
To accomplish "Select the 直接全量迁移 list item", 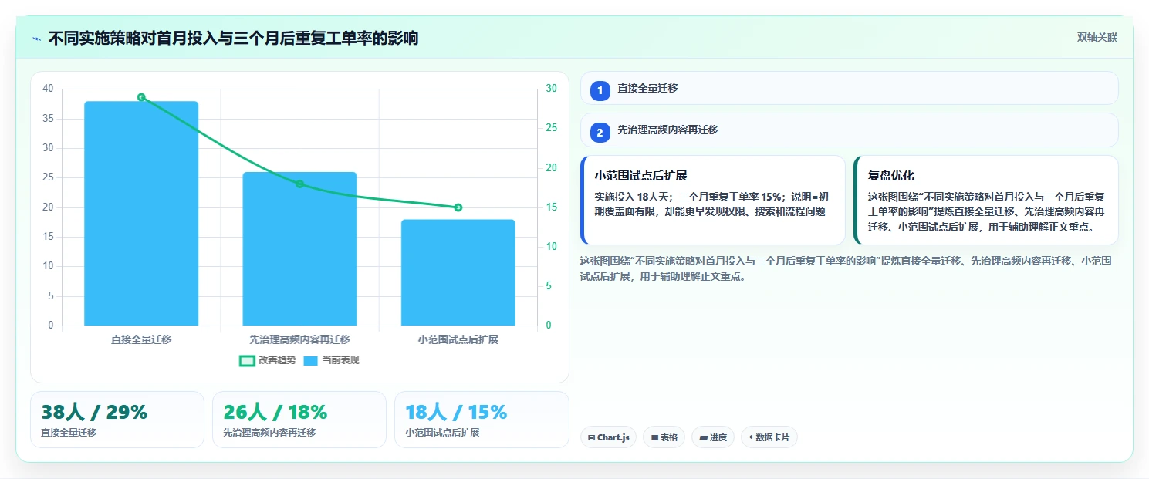I will click(849, 88).
